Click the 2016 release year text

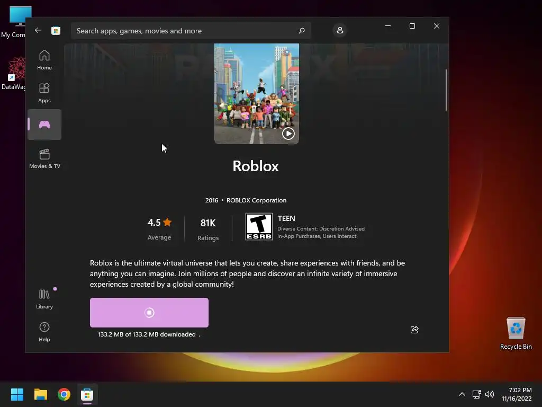point(212,200)
